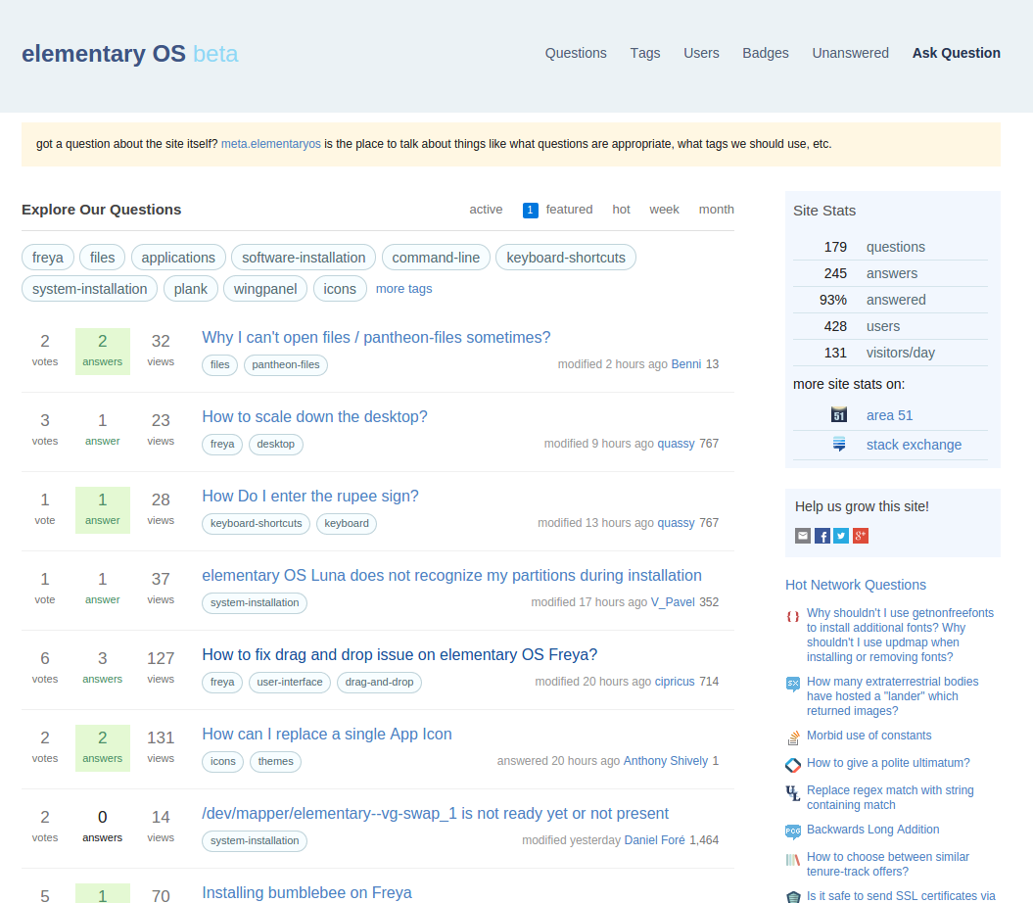Open the meta.elementaryos link

pos(271,144)
